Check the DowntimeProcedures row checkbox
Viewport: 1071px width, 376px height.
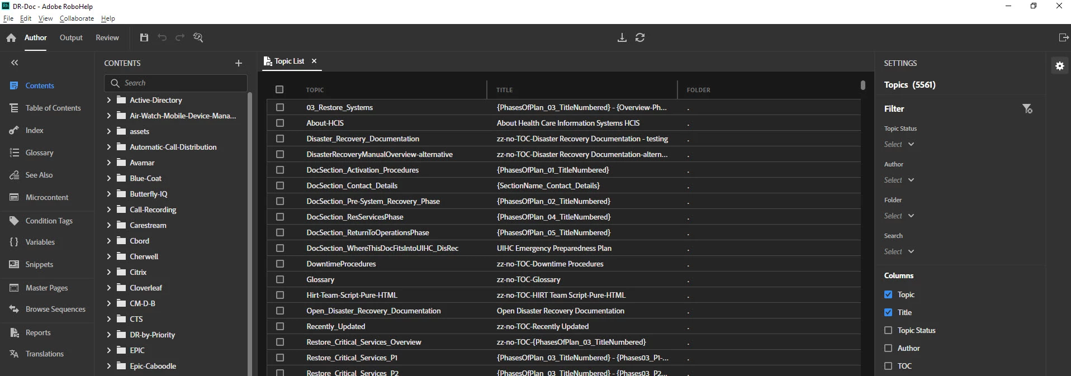pos(280,264)
